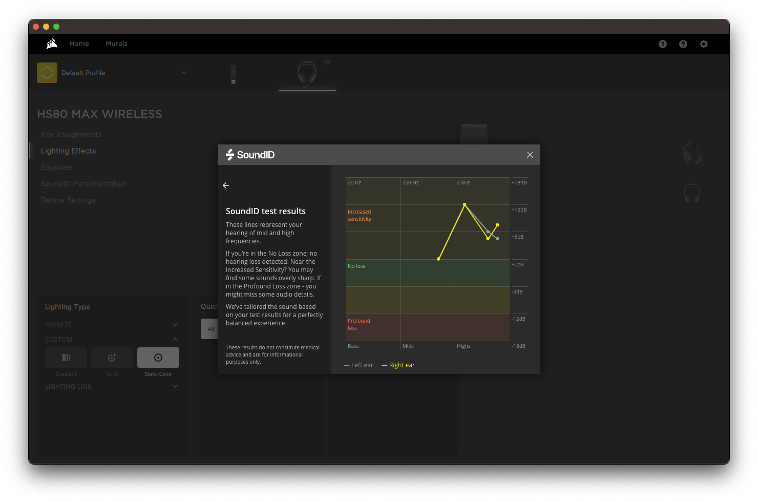The width and height of the screenshot is (758, 502).
Task: Go back with the SoundID arrow
Action: click(x=226, y=185)
